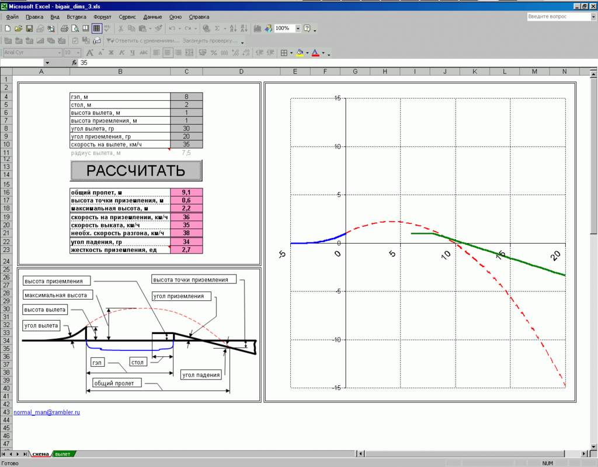Expand the Borders dropdown arrow
Image resolution: width=598 pixels, height=467 pixels.
(x=291, y=53)
